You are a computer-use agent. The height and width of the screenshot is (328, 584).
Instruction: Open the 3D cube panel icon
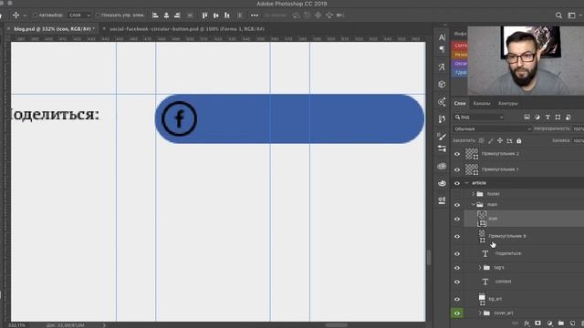pyautogui.click(x=442, y=85)
